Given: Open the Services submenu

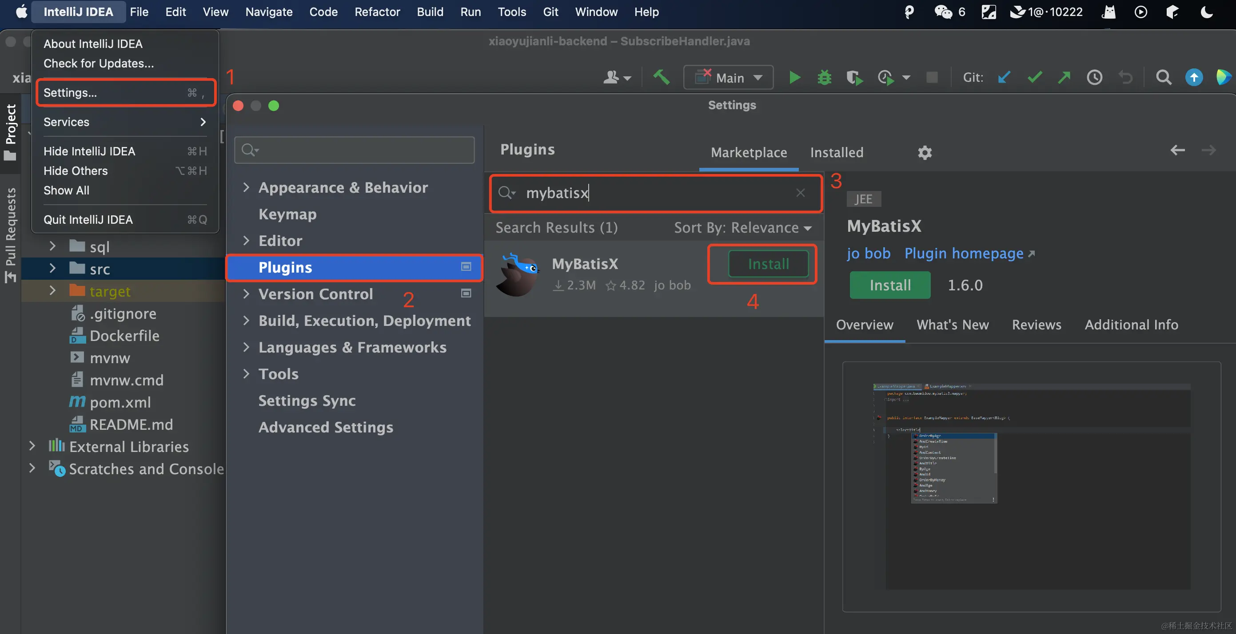Looking at the screenshot, I should 126,122.
